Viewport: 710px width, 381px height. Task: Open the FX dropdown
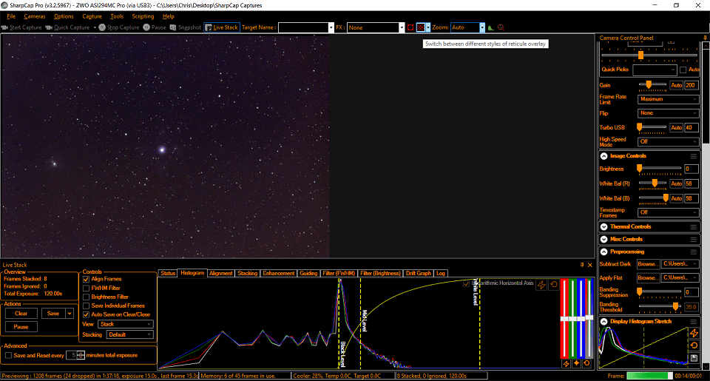[x=401, y=27]
